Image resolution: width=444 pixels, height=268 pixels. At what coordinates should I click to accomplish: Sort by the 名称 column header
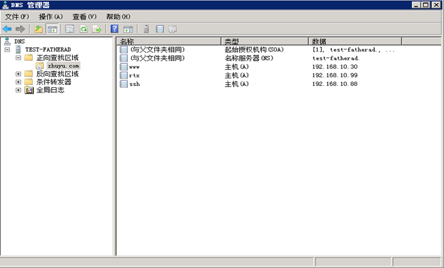169,41
